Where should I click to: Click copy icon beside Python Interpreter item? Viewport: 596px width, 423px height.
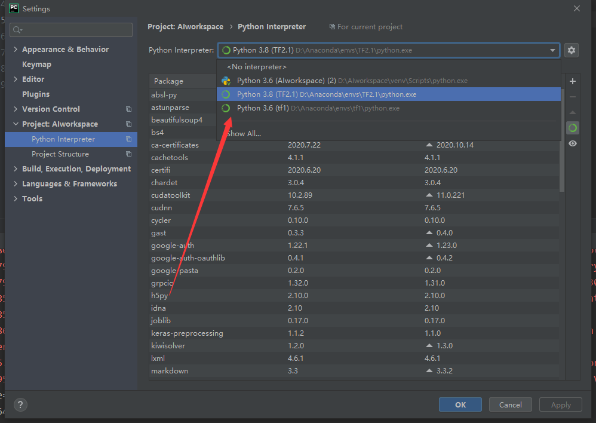[x=128, y=139]
